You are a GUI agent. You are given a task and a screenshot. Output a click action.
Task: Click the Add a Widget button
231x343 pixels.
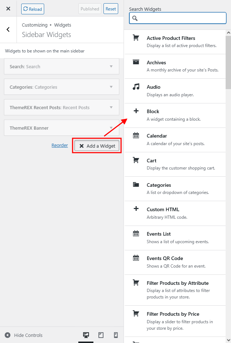tap(97, 146)
